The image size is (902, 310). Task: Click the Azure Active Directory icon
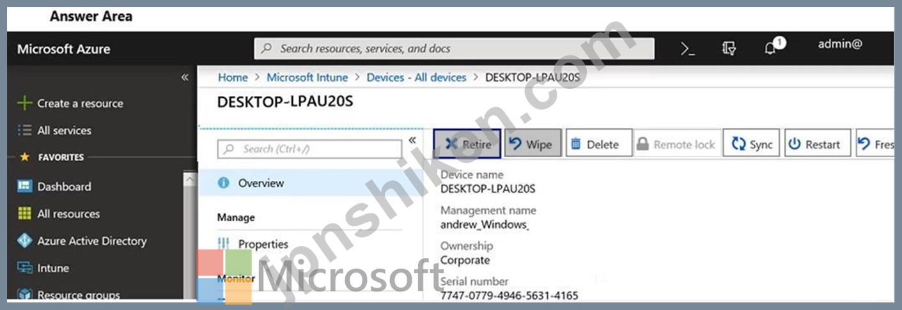tap(25, 241)
